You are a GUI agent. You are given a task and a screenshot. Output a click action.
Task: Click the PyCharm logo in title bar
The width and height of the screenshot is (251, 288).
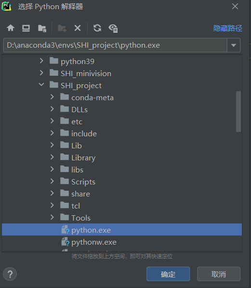pyautogui.click(x=6, y=6)
